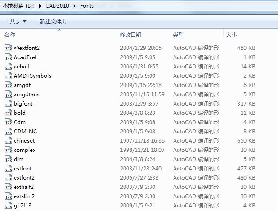This screenshot has height=211, width=278.
Task: Select file name bold
Action: 19,113
